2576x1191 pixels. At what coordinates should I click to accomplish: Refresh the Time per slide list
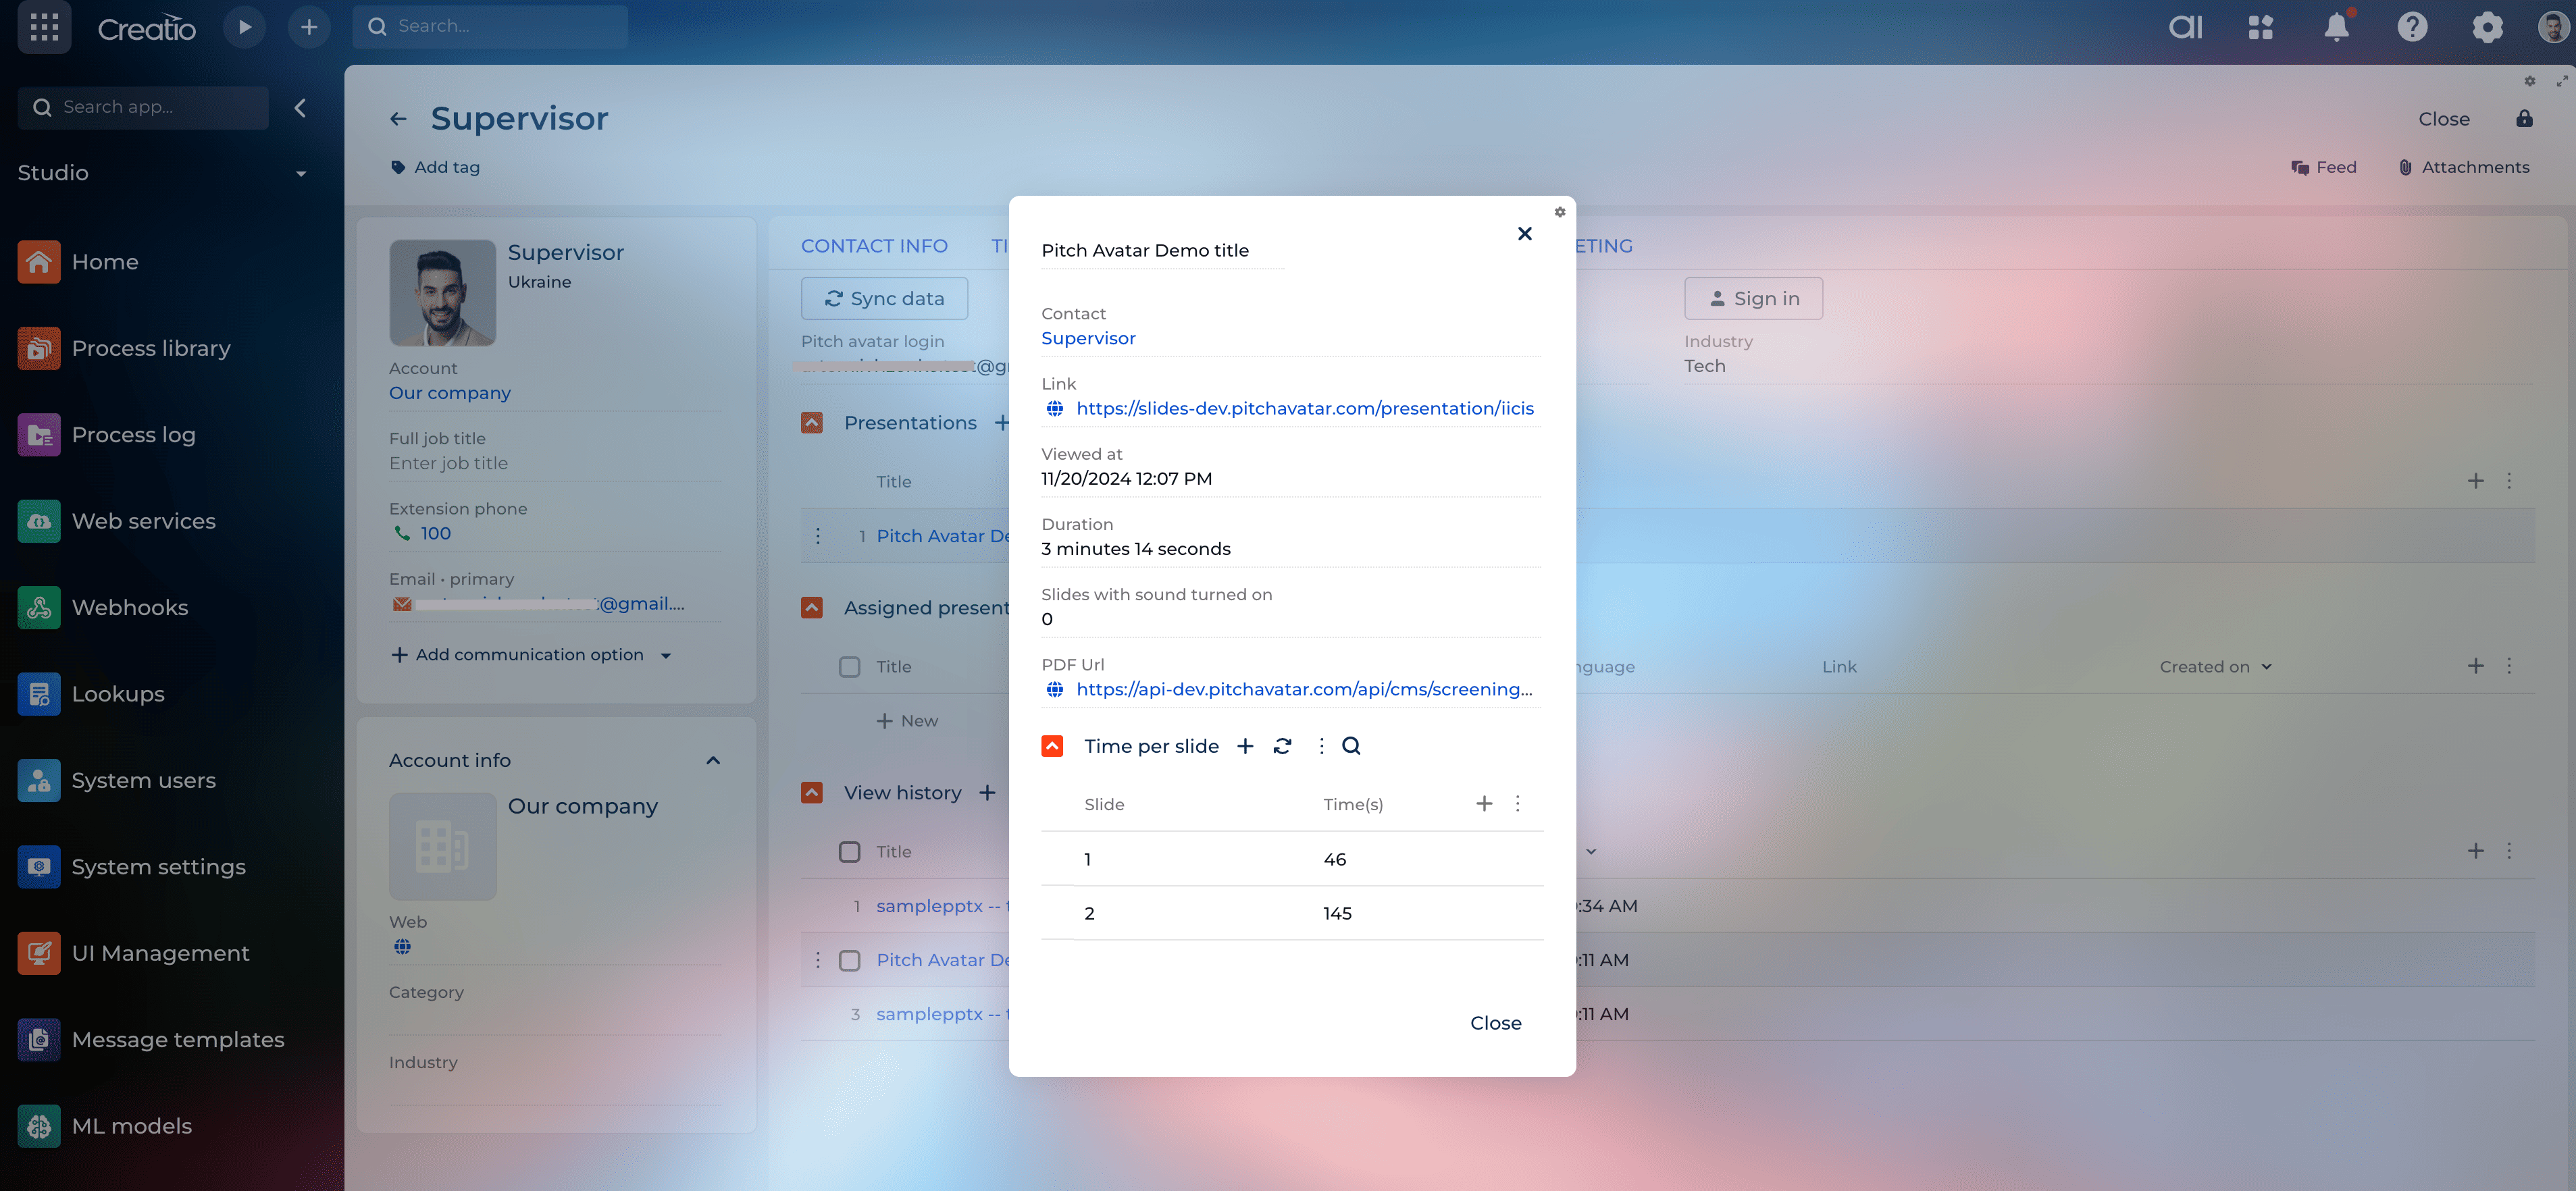1282,746
